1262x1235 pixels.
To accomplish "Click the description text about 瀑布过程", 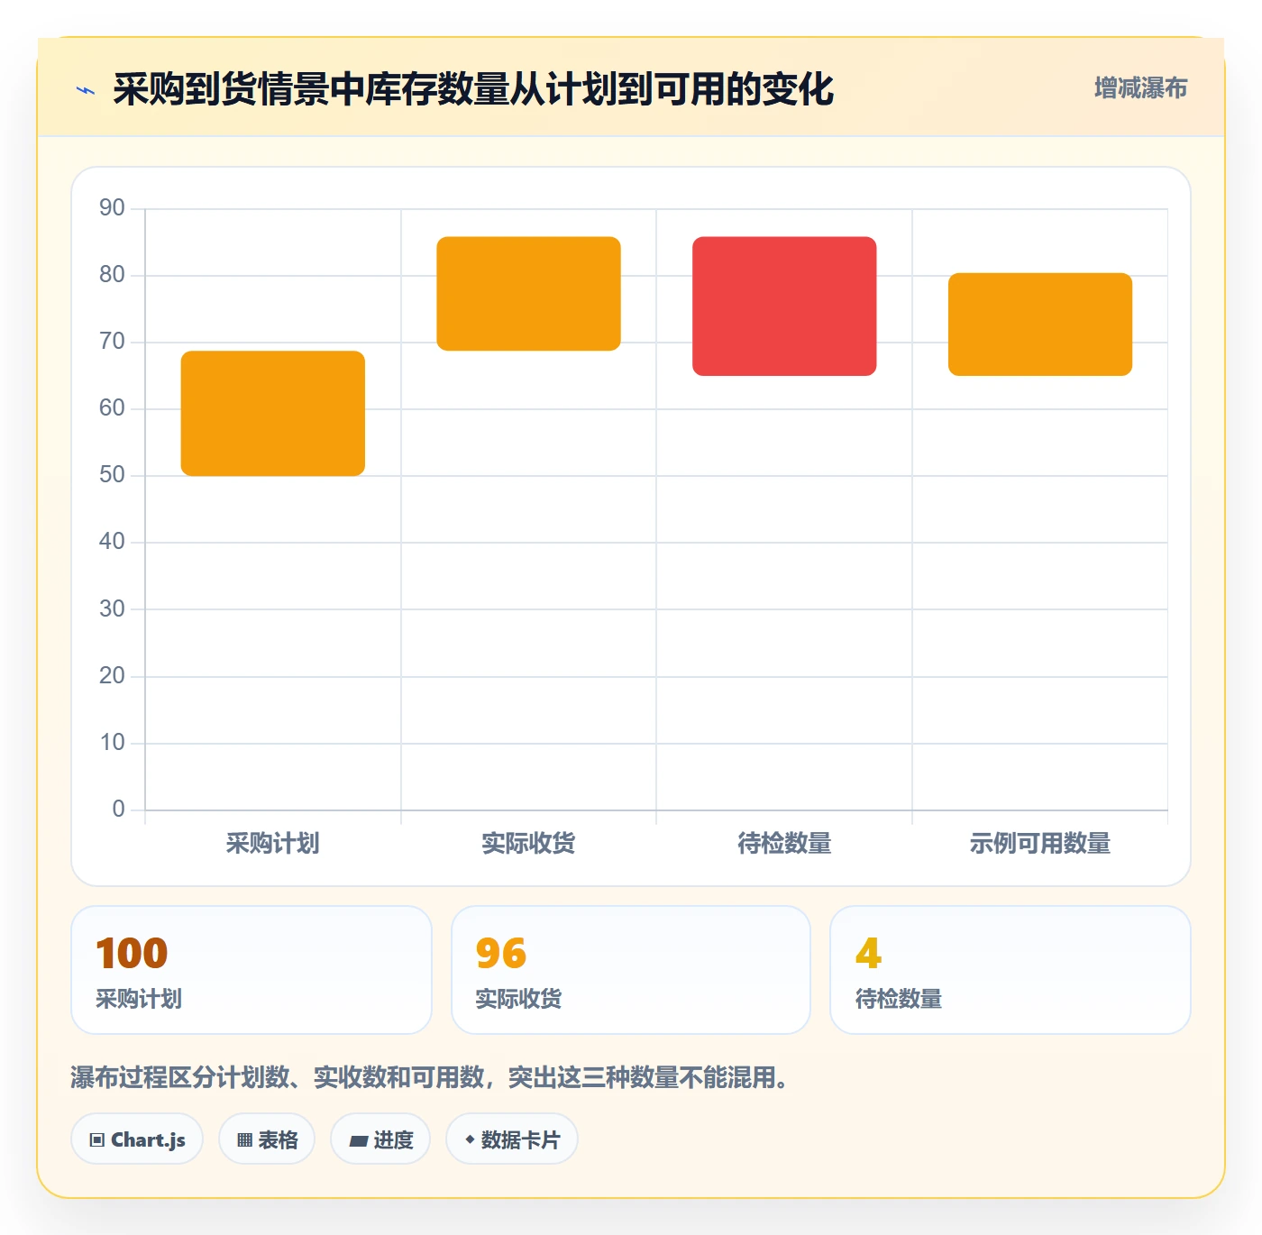I will click(433, 1077).
